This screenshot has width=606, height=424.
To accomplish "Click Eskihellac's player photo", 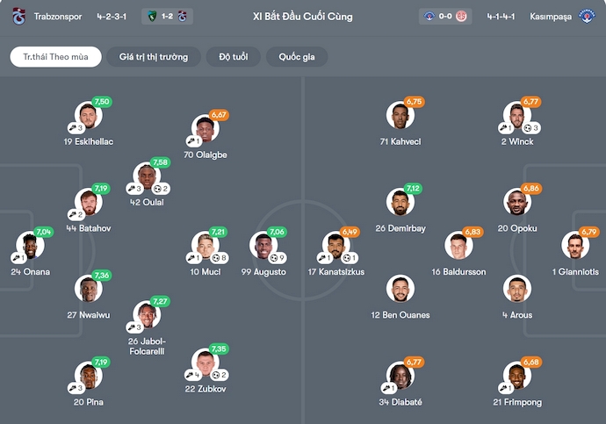I will 89,116.
